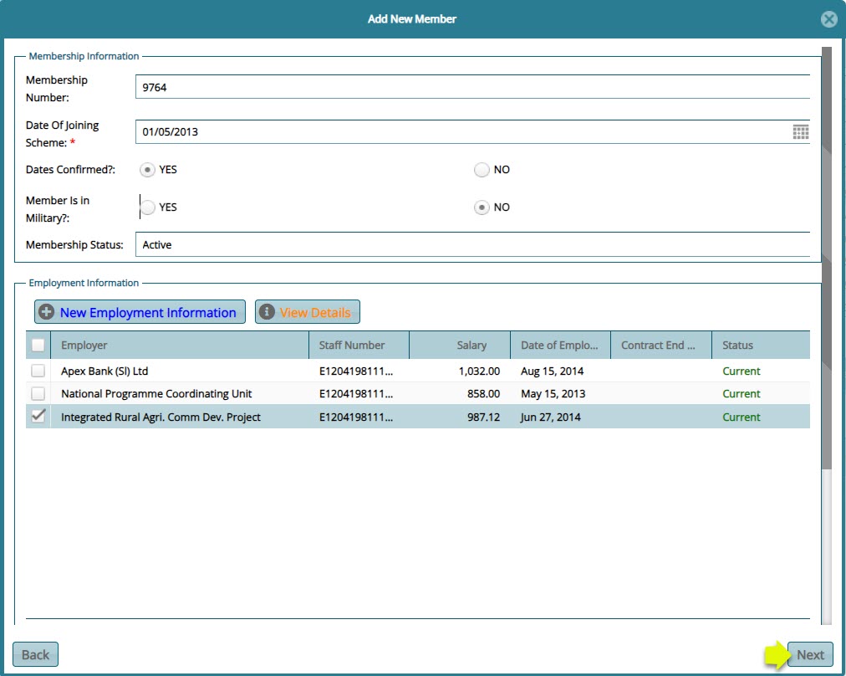The image size is (846, 676).
Task: Go Back to the previous step
Action: coord(35,654)
